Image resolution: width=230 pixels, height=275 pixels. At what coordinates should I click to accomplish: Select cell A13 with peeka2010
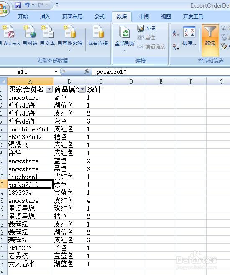coord(30,185)
